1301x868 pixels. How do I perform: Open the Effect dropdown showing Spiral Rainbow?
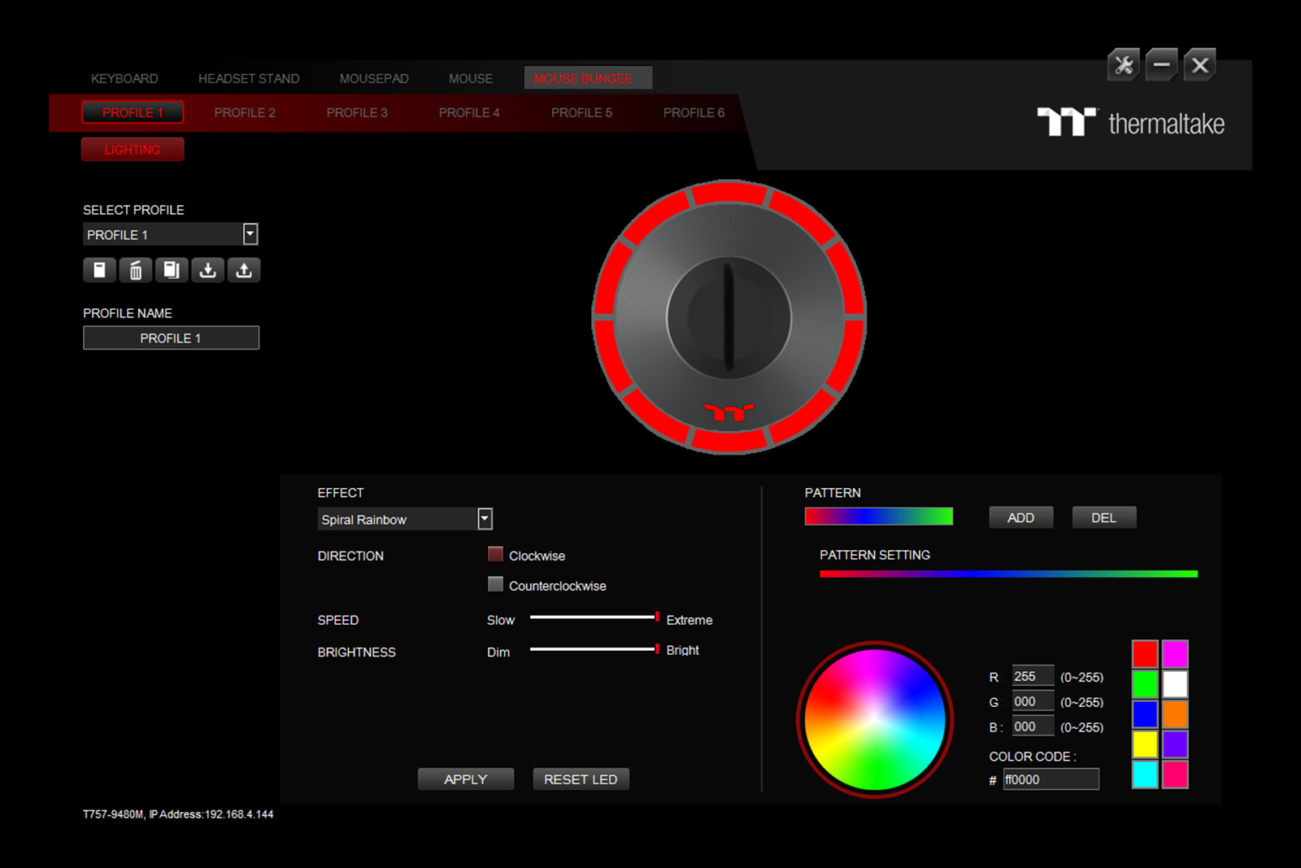485,519
